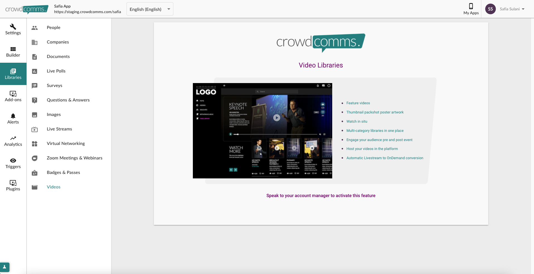The height and width of the screenshot is (274, 534).
Task: Click the Videos clapperboard icon
Action: [35, 187]
